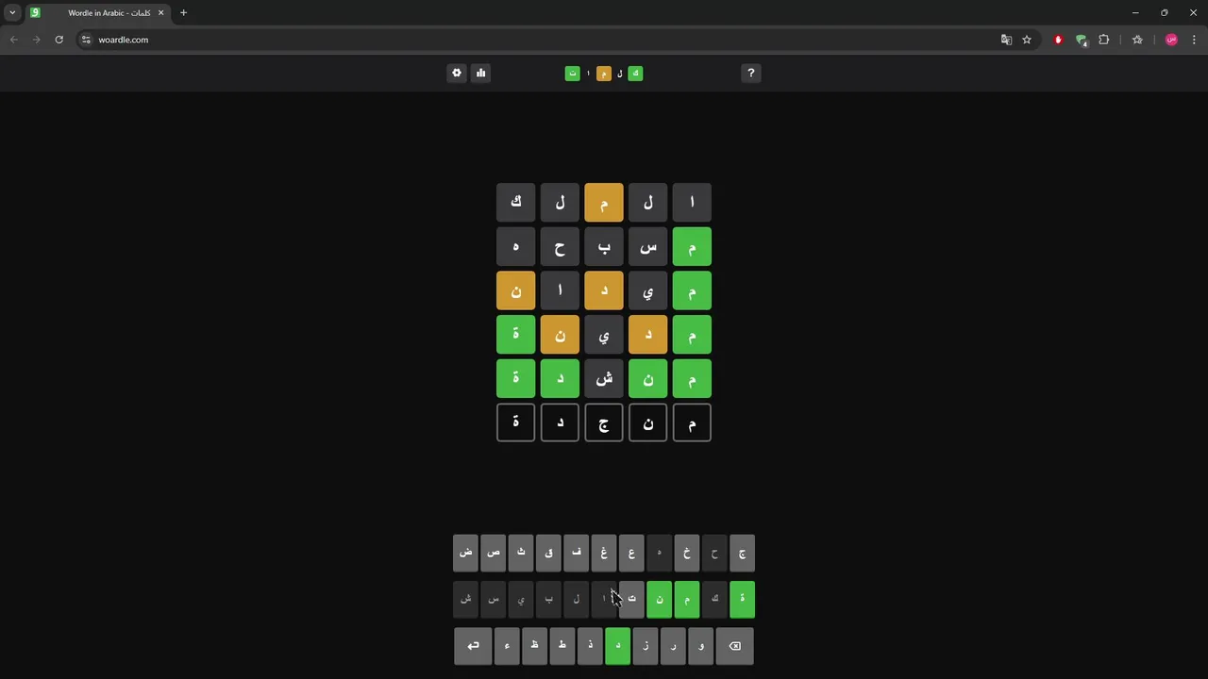1208x679 pixels.
Task: Tap the darkened ح key
Action: pos(714,553)
